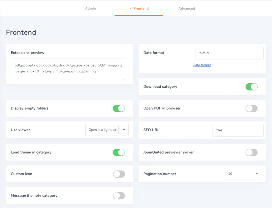
Task: Switch to the Admin tab
Action: click(x=90, y=9)
